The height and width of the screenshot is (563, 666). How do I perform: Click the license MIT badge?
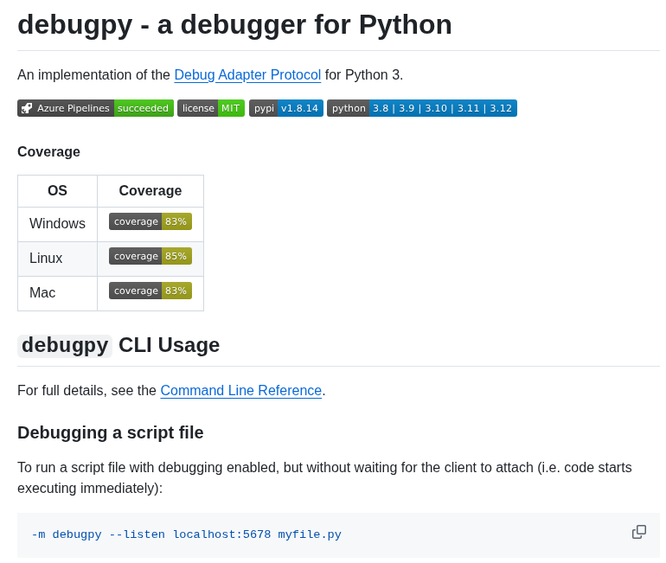211,108
